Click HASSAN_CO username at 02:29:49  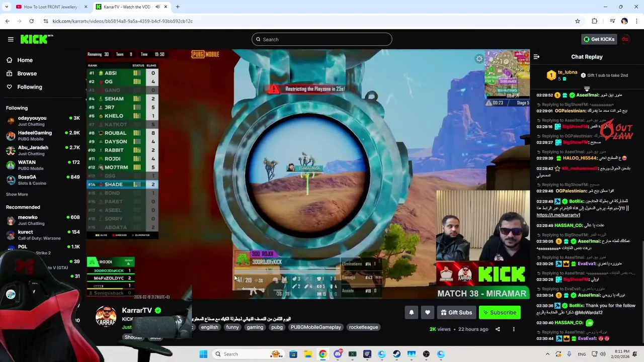(569, 226)
